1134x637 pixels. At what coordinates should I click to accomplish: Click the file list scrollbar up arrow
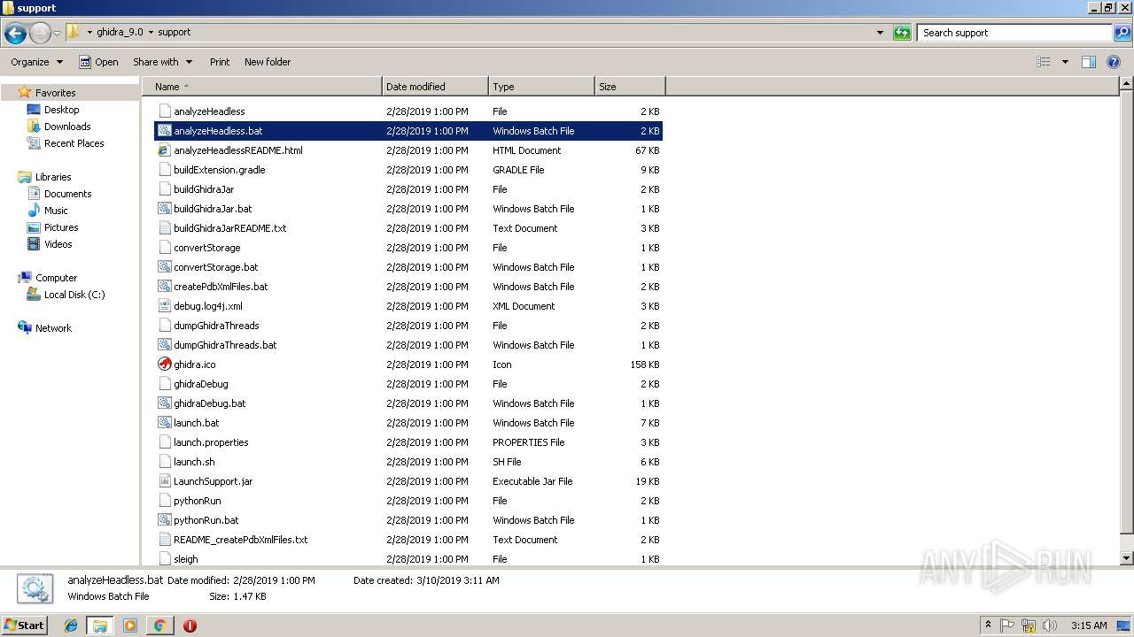[x=1126, y=84]
